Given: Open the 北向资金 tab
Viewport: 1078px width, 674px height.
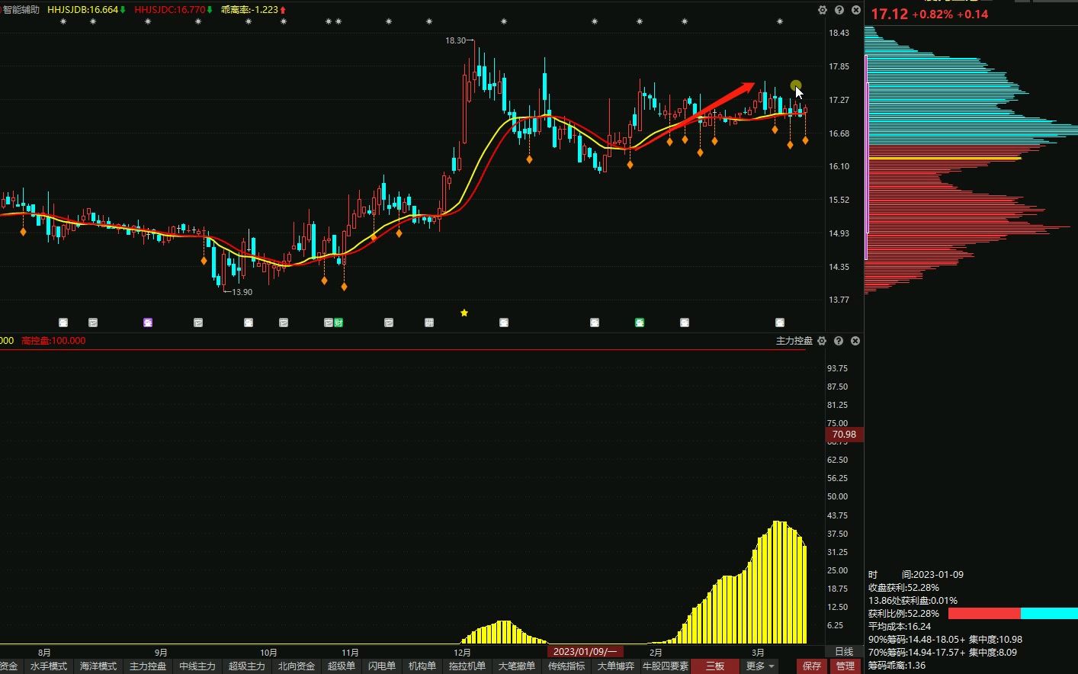Looking at the screenshot, I should pos(297,666).
